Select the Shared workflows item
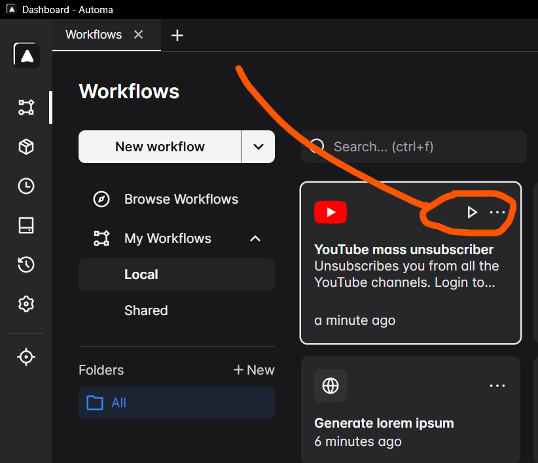Viewport: 538px width, 463px height. [177, 310]
